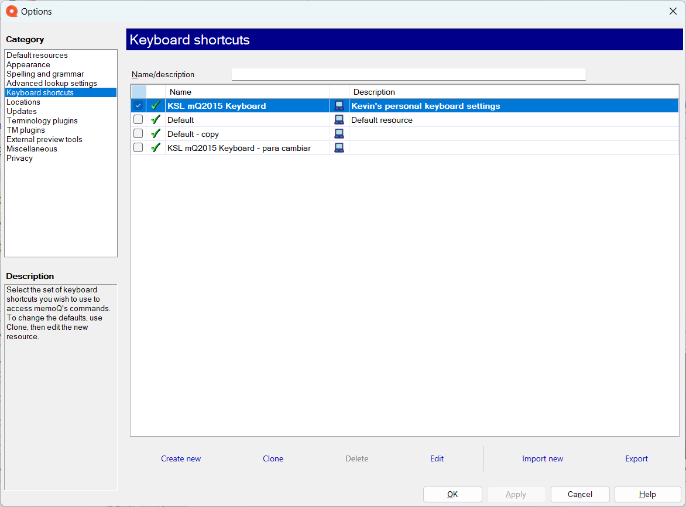Click computer icon in KSL mQ2015 Keyboard row
The image size is (686, 507).
339,105
